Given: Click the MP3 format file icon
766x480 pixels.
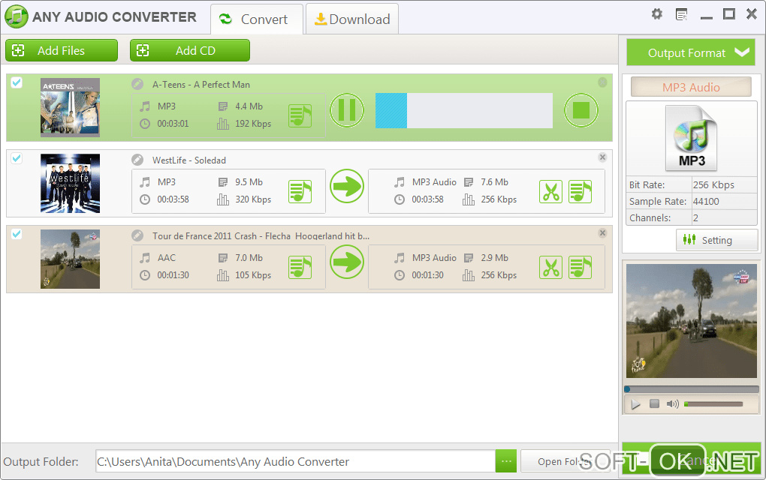Looking at the screenshot, I should pos(692,138).
